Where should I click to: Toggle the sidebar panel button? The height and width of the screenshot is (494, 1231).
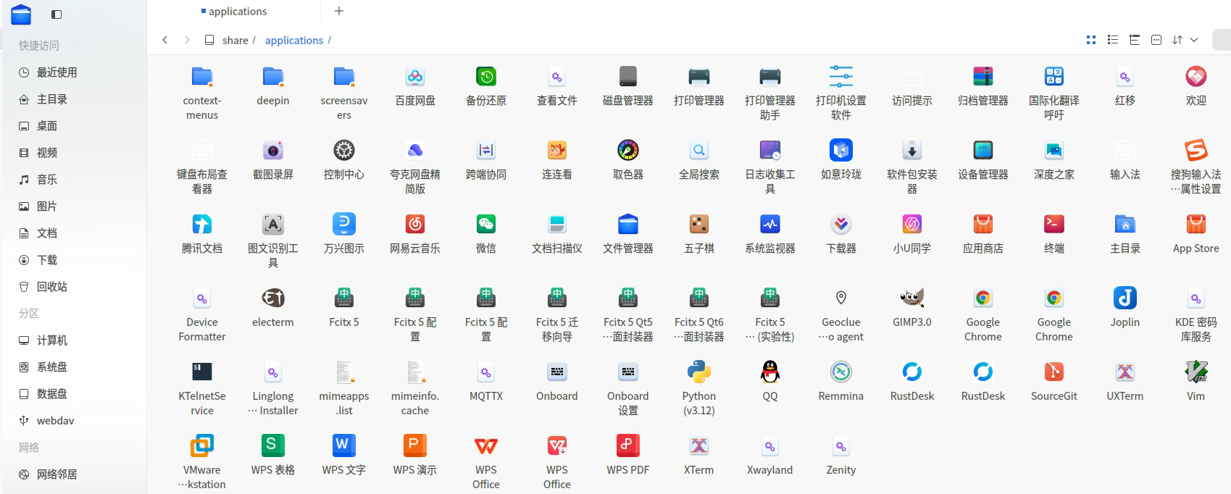click(57, 14)
